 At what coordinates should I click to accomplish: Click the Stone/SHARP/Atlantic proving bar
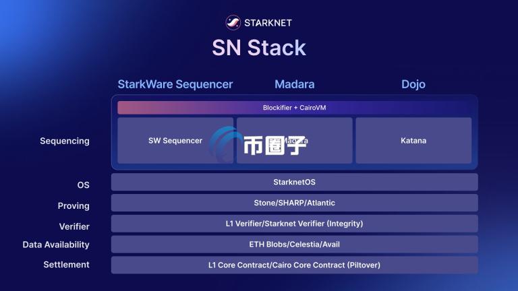point(294,203)
